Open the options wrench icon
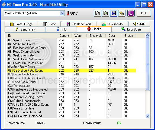The width and height of the screenshot is (155, 130). click(122, 13)
